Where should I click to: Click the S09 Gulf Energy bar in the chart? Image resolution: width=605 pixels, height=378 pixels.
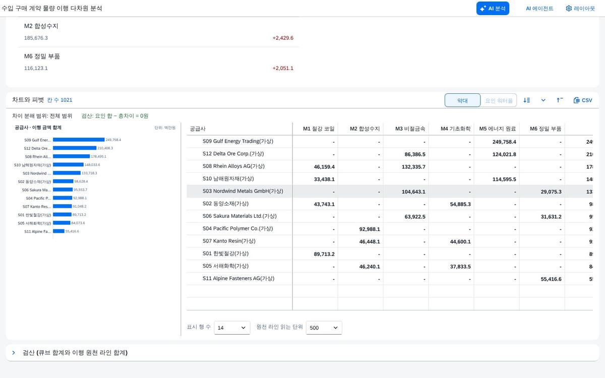click(79, 140)
